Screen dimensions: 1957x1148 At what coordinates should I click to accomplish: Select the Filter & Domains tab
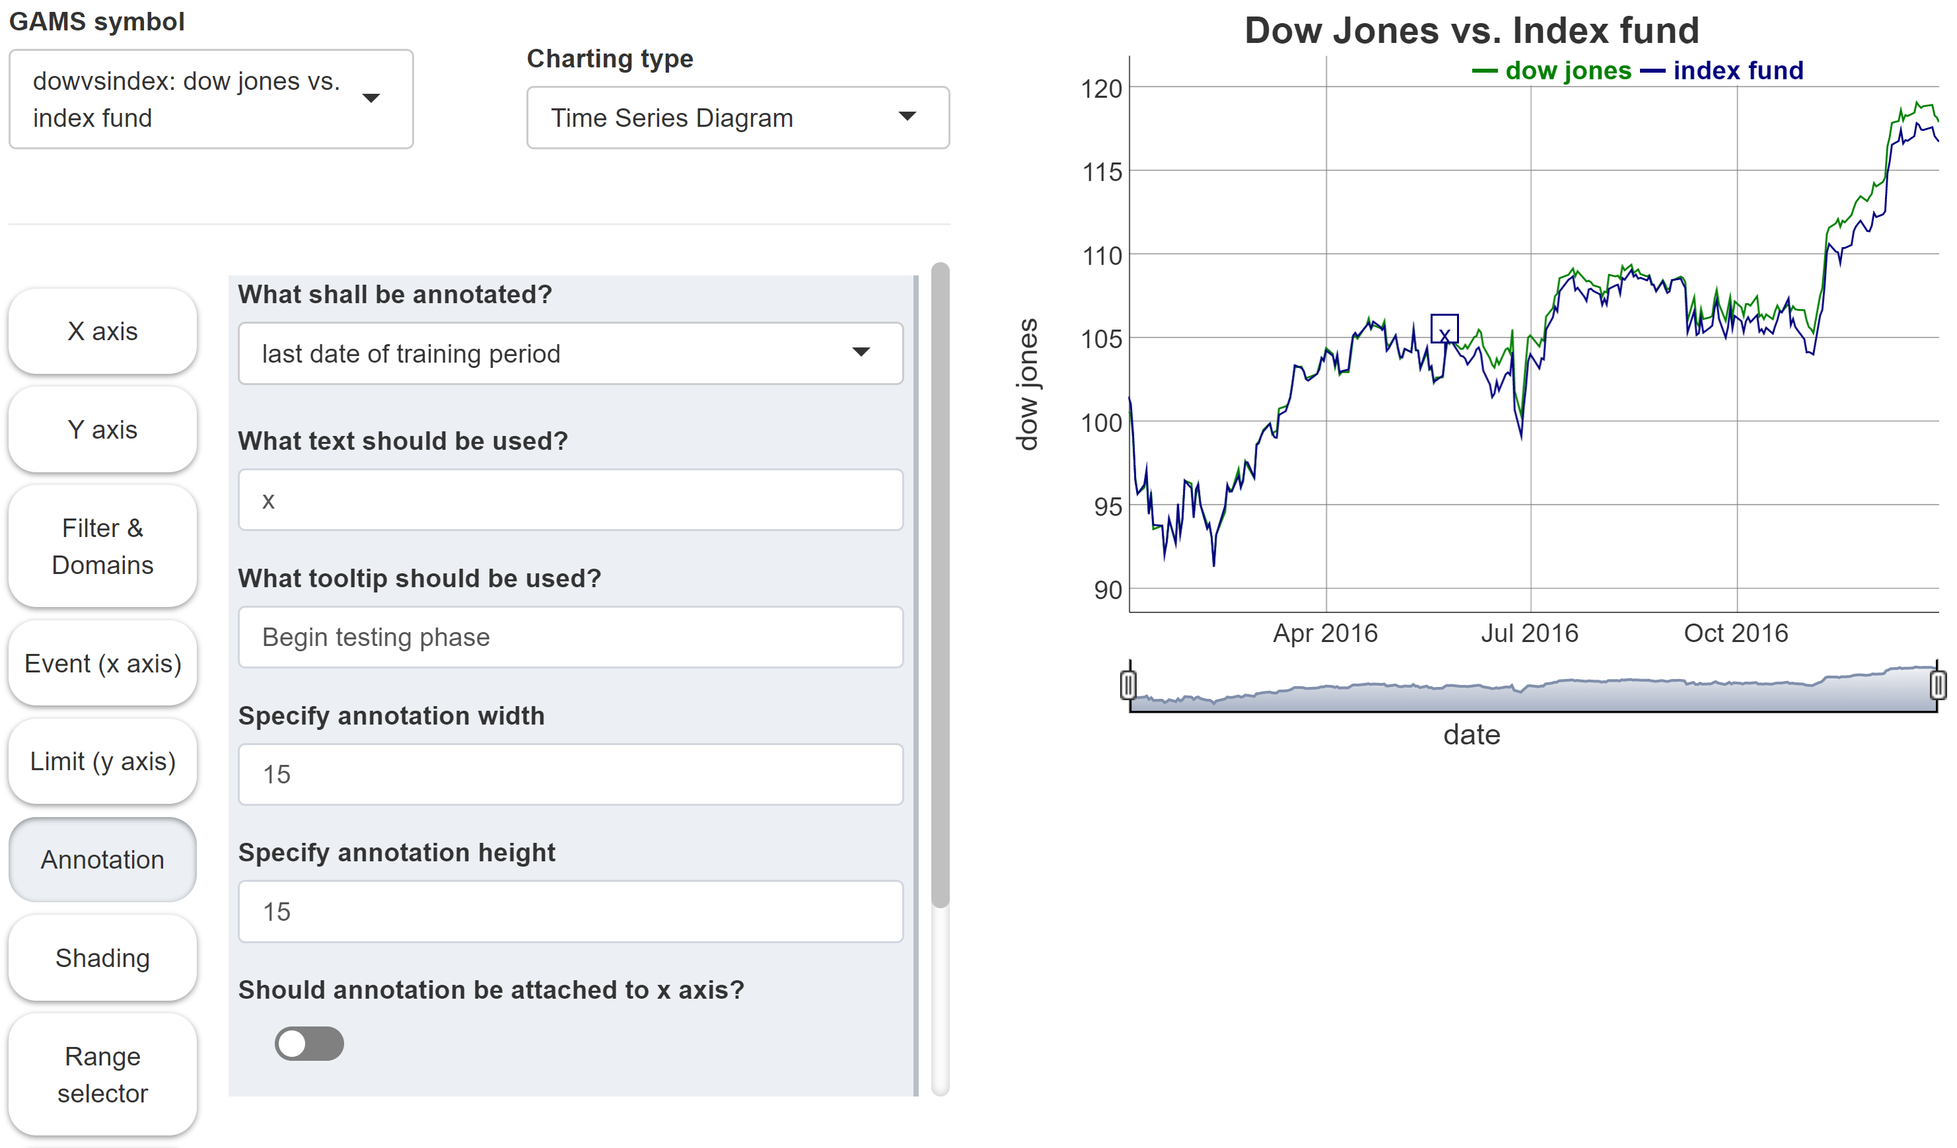pos(102,546)
